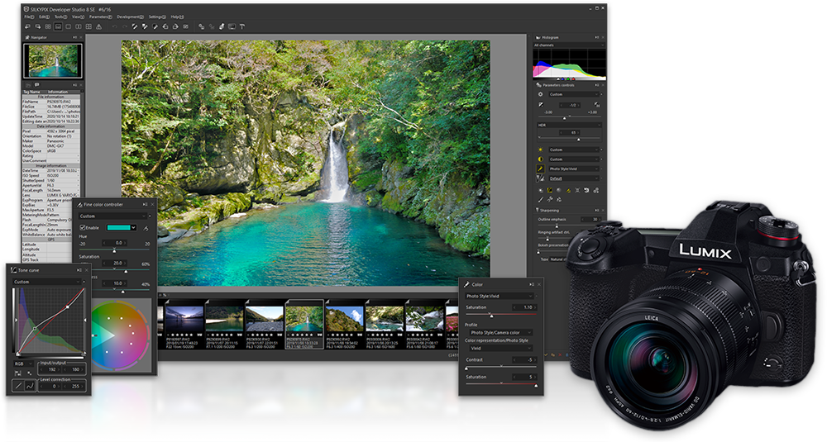Click the HDR amount slider
This screenshot has width=827, height=442.
[x=570, y=139]
